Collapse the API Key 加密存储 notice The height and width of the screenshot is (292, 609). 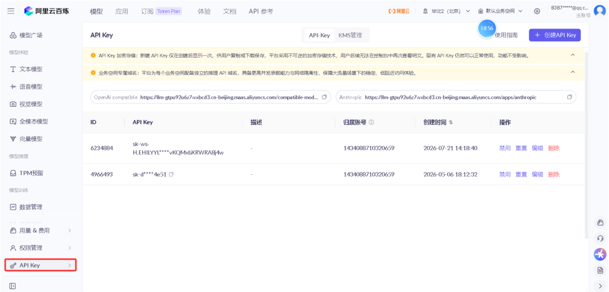572,55
